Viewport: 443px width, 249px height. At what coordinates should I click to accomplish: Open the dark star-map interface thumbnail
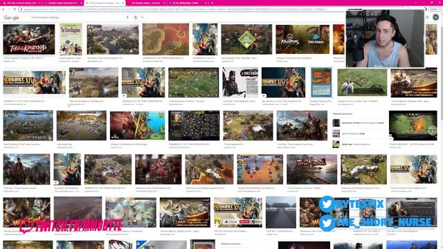pos(194,125)
